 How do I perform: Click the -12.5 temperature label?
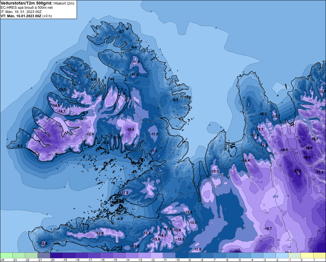pyautogui.click(x=215, y=171)
